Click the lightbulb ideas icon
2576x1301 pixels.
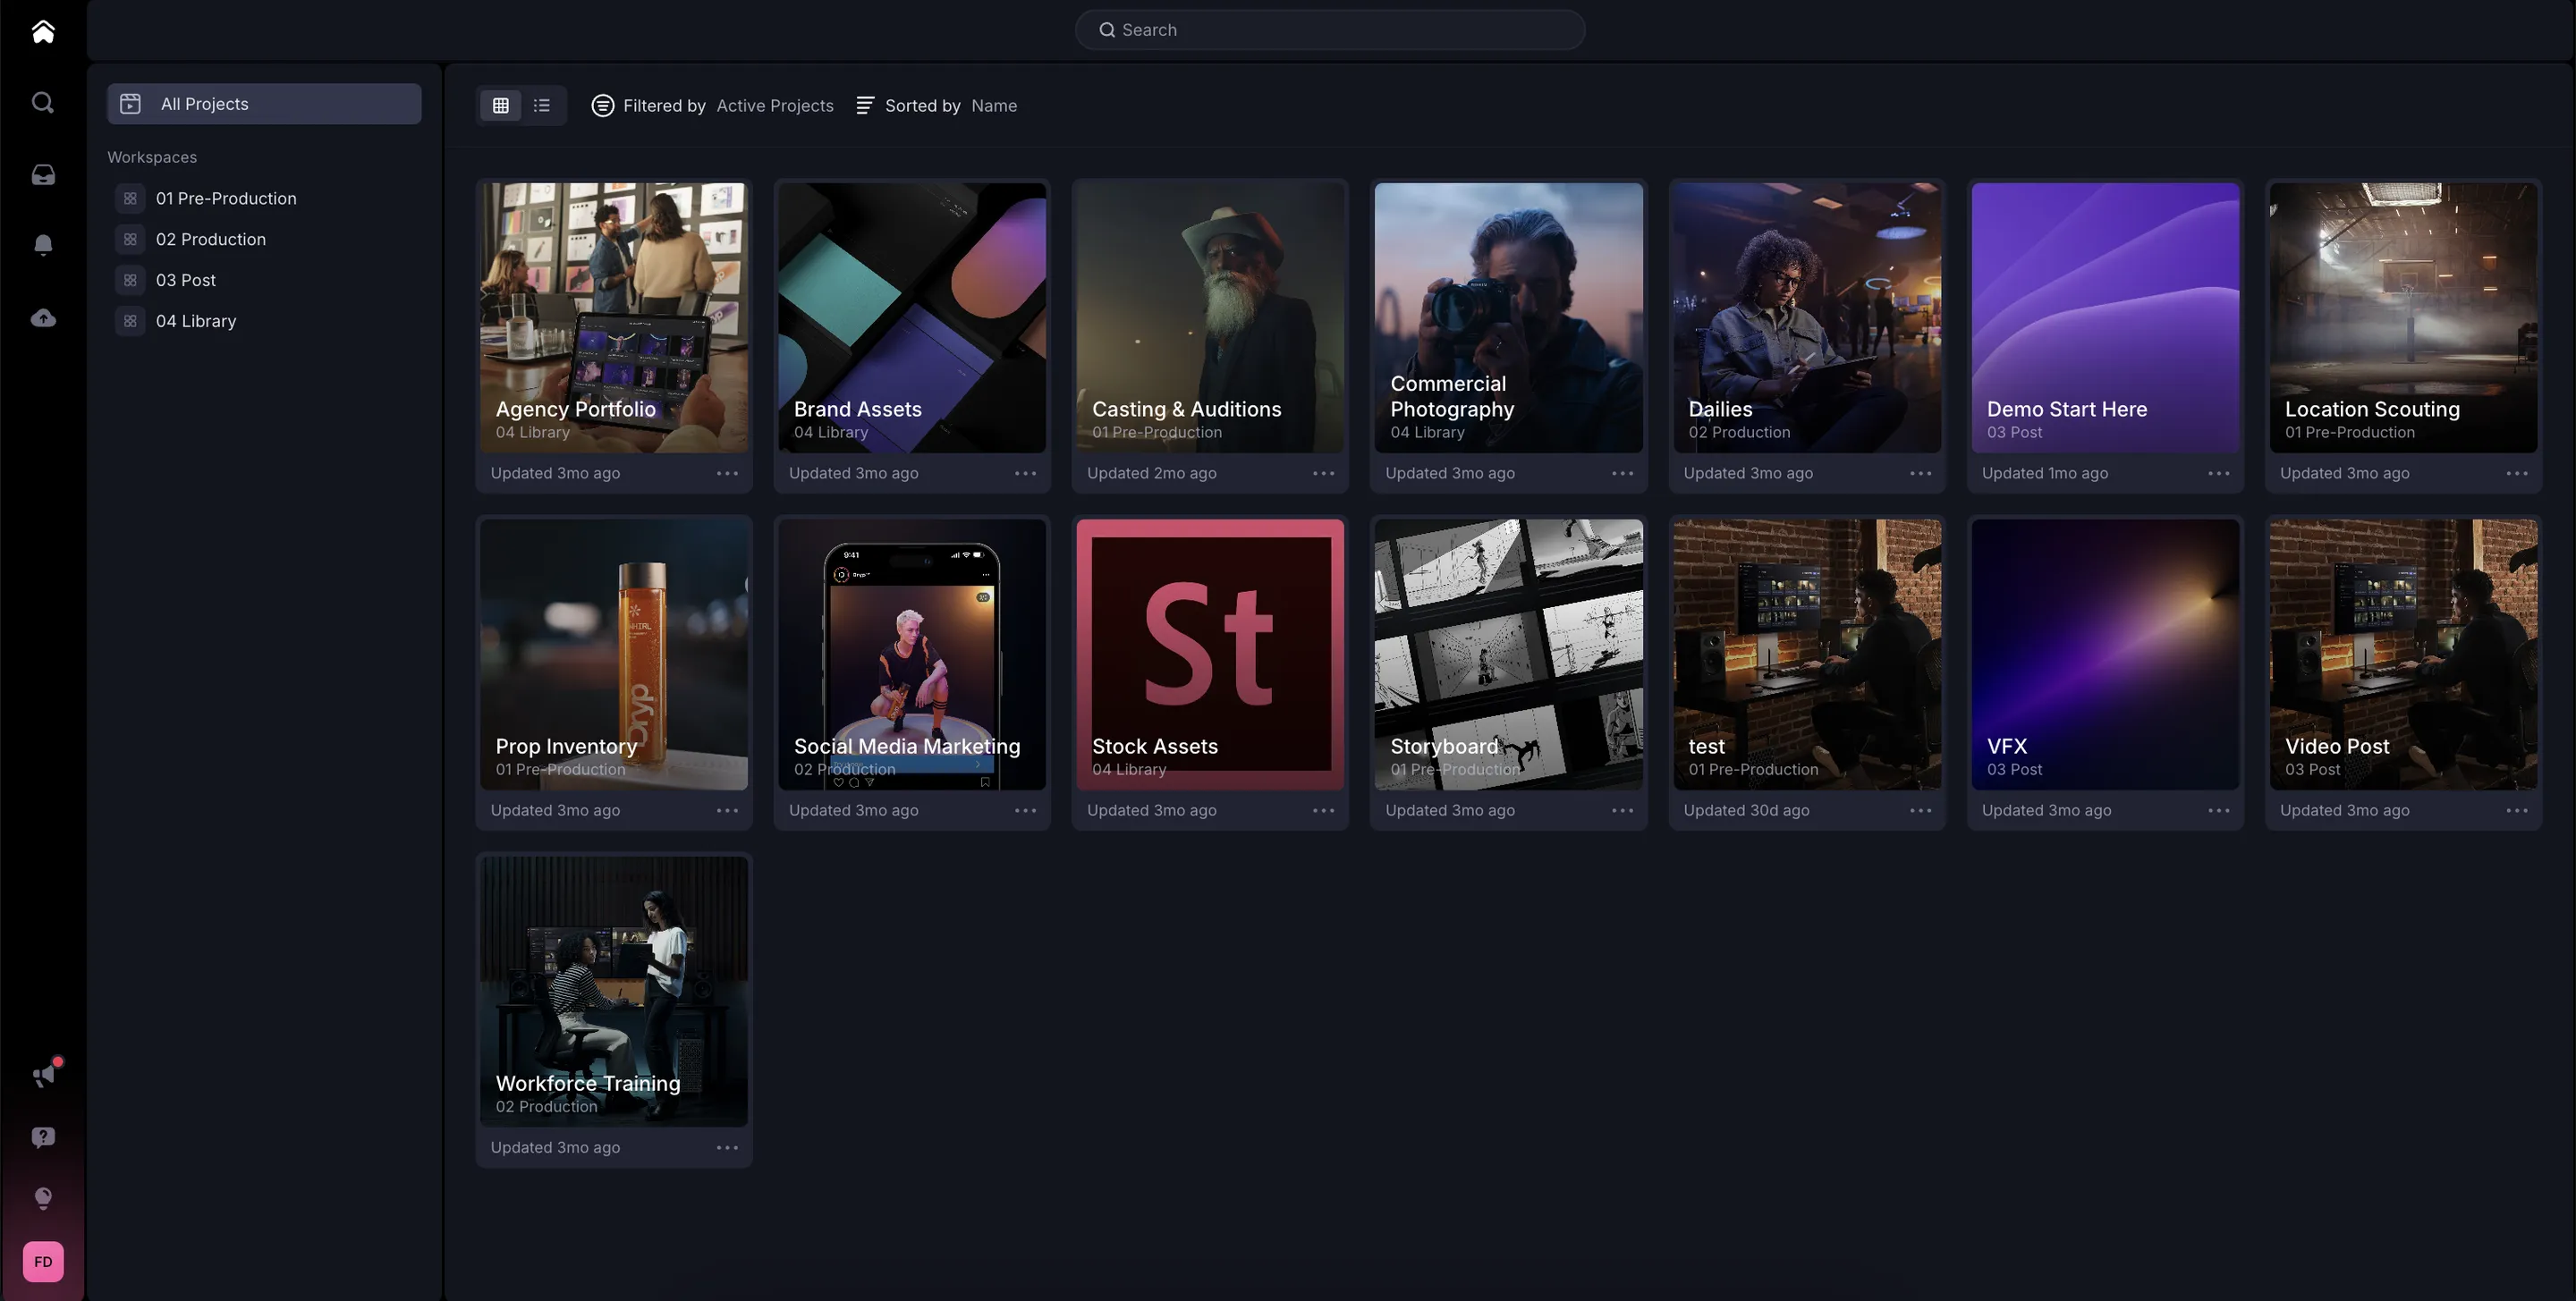click(43, 1198)
